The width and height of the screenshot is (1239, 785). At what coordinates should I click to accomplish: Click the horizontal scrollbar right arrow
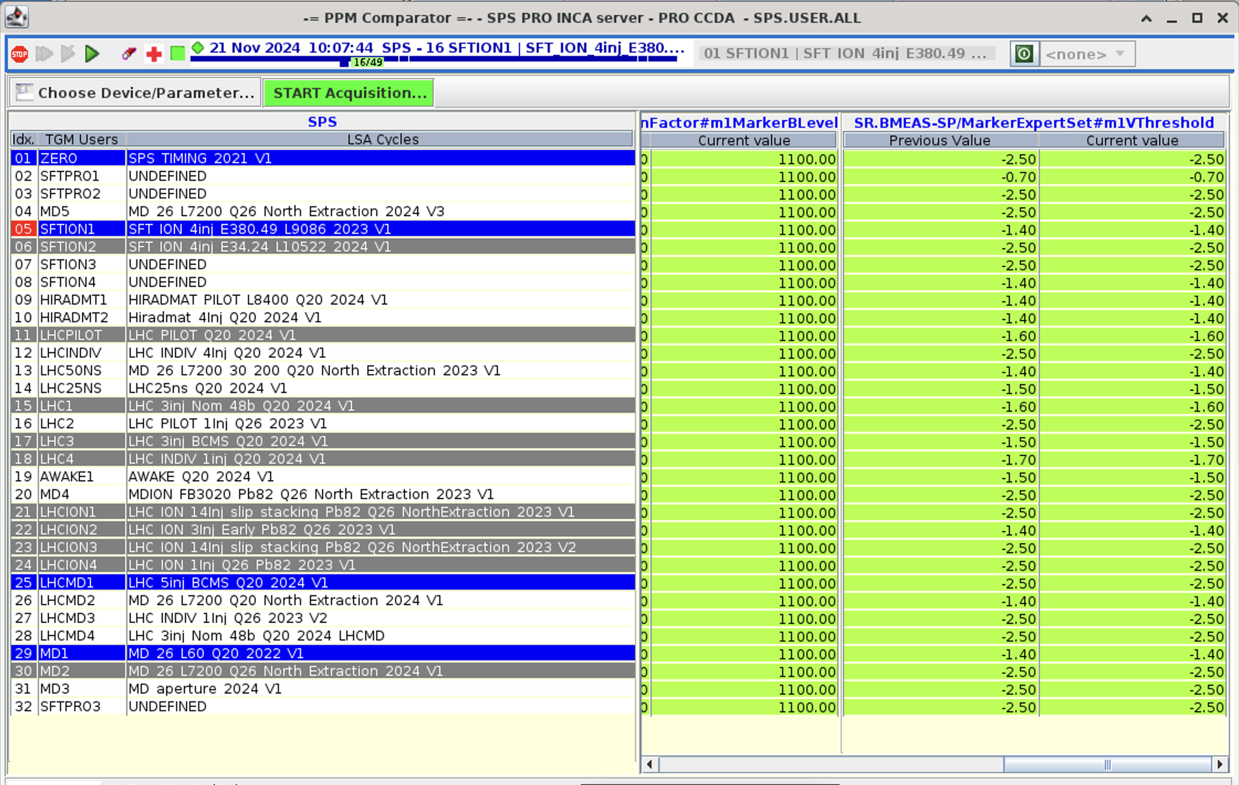coord(1220,764)
